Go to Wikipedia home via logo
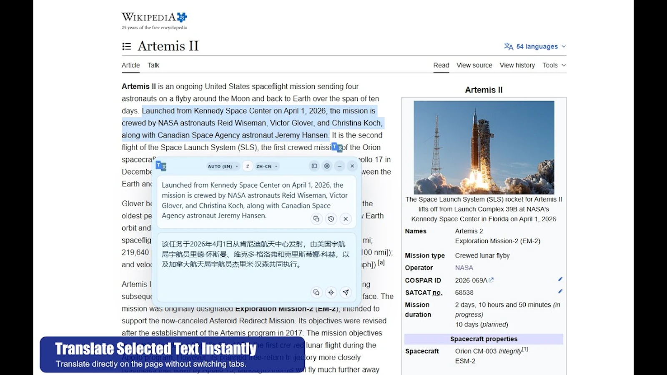This screenshot has width=667, height=375. click(x=154, y=21)
